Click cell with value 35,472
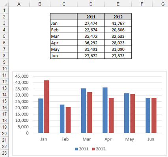This screenshot has height=157, width=168. [x=91, y=36]
